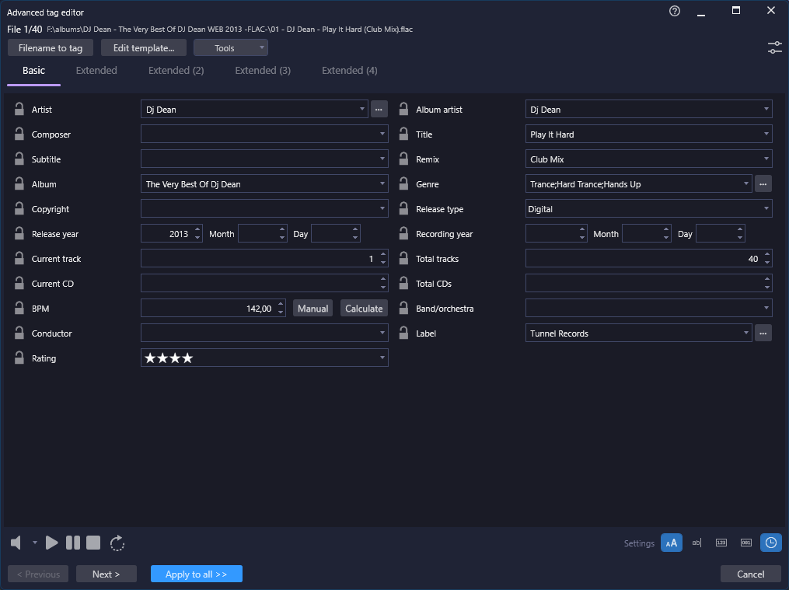Click the lock icon beside Total CDs

[x=403, y=283]
